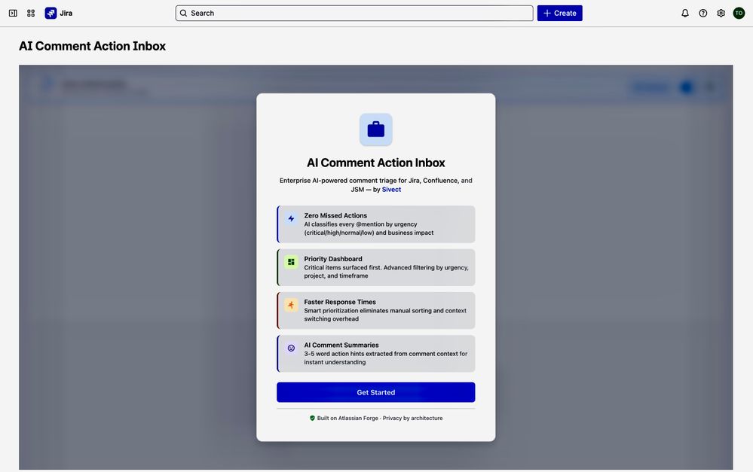This screenshot has height=472, width=753.
Task: Click the Create button
Action: pos(559,13)
